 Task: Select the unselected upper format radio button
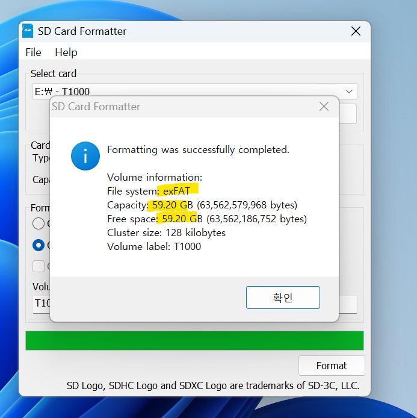pyautogui.click(x=39, y=223)
